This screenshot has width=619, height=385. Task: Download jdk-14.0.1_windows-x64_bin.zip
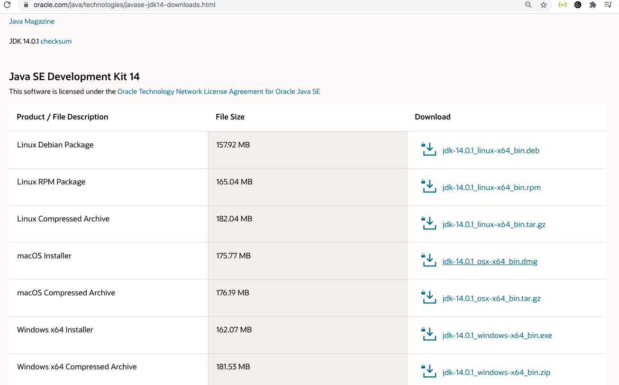(496, 372)
